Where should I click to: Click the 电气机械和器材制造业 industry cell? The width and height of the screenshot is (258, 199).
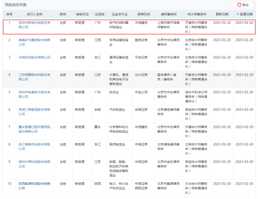tap(119, 25)
